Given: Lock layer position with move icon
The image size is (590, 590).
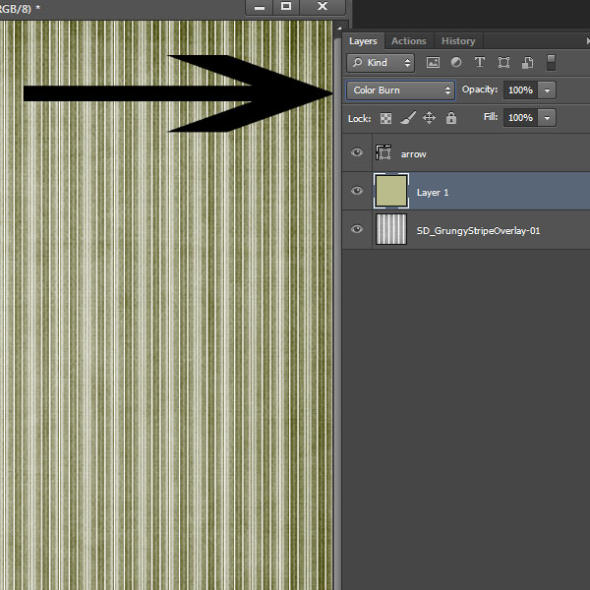Looking at the screenshot, I should click(x=429, y=118).
